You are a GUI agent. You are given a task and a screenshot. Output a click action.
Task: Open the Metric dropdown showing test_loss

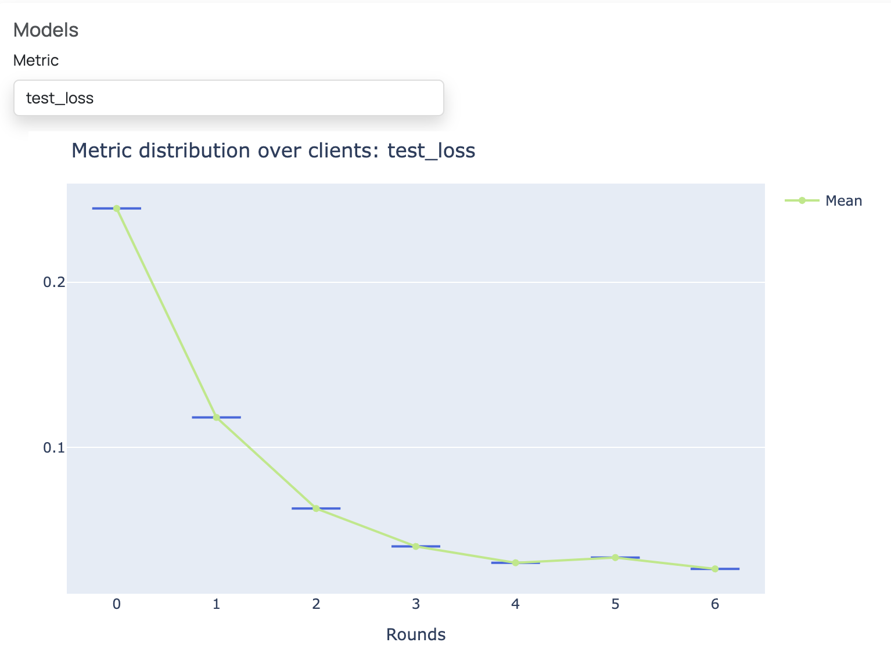[228, 98]
